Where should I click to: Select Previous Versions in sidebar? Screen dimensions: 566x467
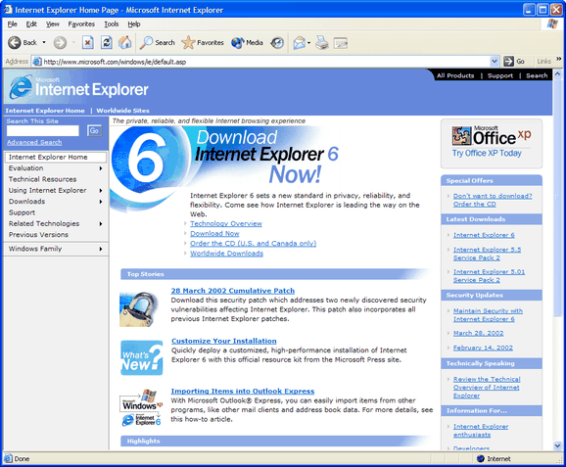38,235
